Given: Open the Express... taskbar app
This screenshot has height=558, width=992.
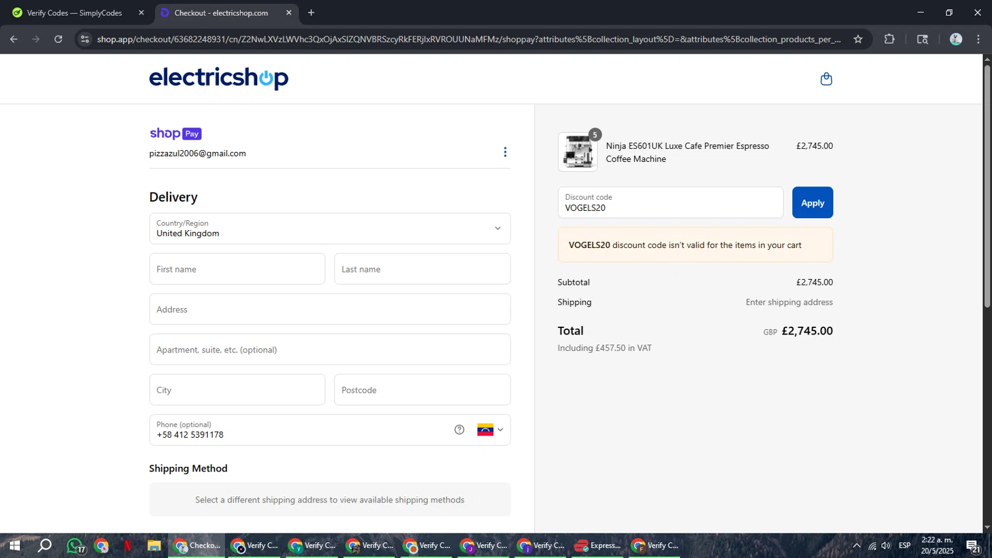Looking at the screenshot, I should (598, 546).
